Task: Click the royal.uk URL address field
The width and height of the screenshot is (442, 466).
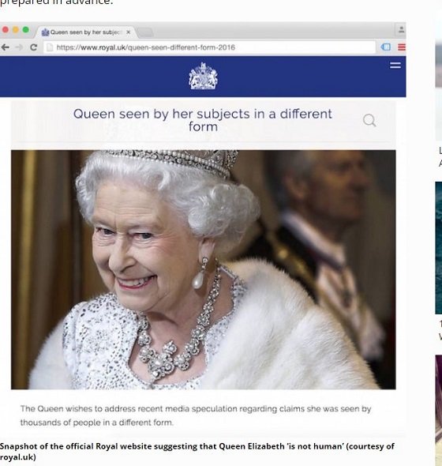Action: click(209, 47)
